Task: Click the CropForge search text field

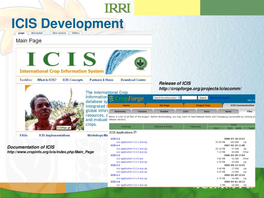Action: point(189,98)
